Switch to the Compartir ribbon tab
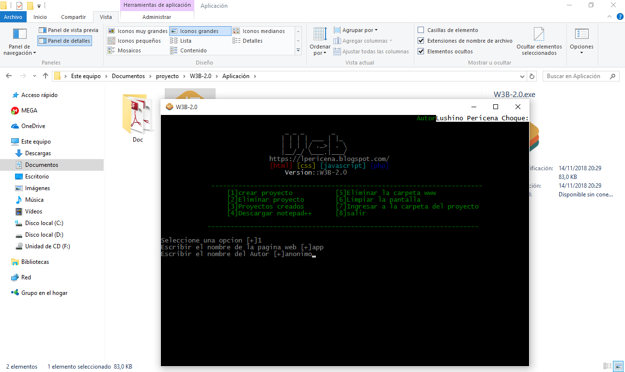625x372 pixels. pos(73,17)
